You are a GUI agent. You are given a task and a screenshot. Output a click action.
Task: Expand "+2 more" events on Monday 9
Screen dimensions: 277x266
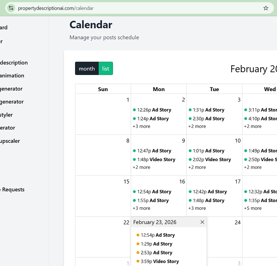point(142,167)
